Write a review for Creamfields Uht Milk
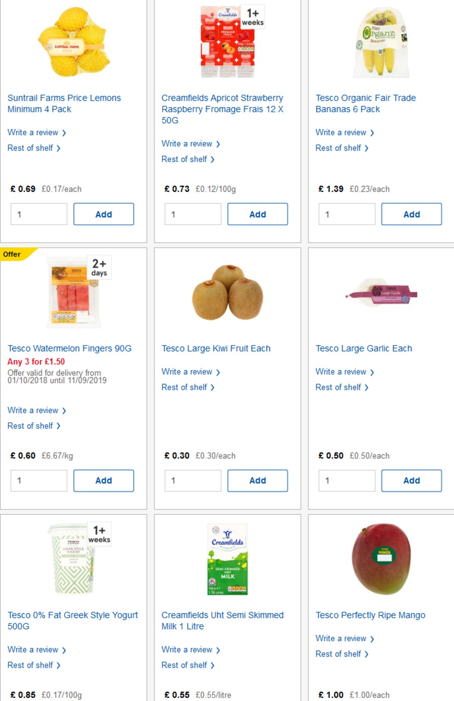This screenshot has width=454, height=701. click(187, 650)
